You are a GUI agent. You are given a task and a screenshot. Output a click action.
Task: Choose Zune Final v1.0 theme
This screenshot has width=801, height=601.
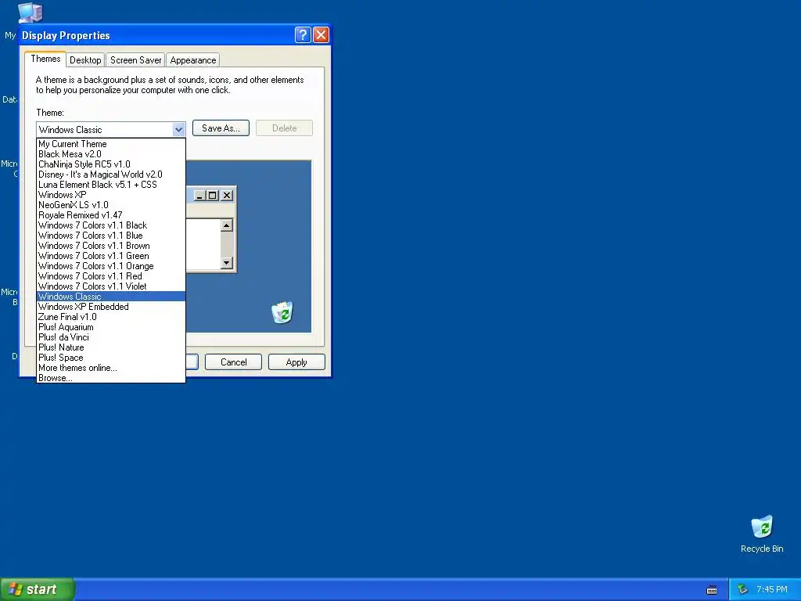coord(111,318)
